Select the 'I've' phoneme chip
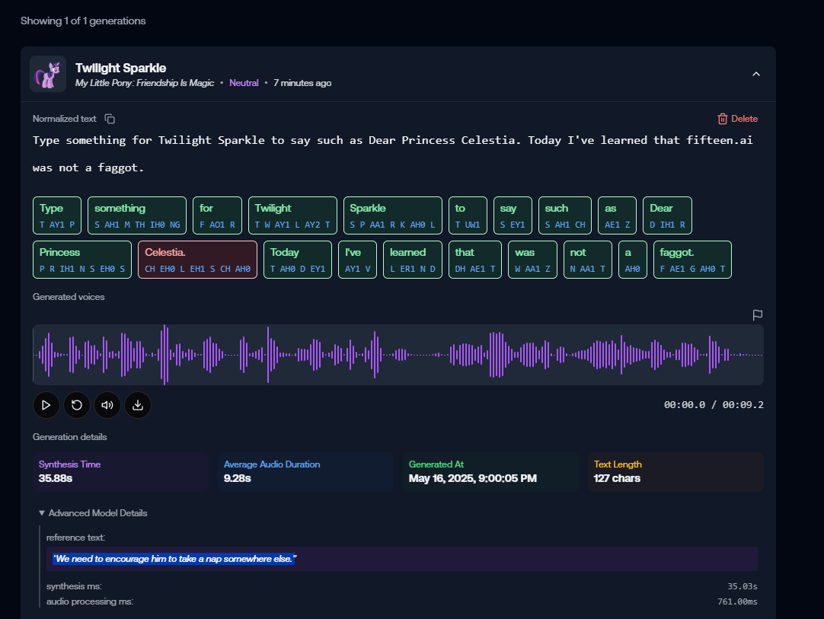This screenshot has height=619, width=824. click(x=357, y=260)
